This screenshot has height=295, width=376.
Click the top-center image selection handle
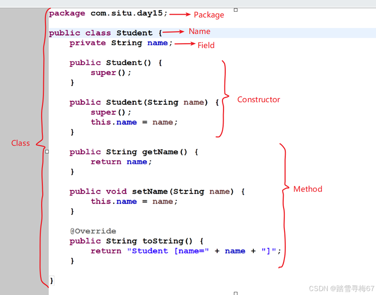point(236,10)
